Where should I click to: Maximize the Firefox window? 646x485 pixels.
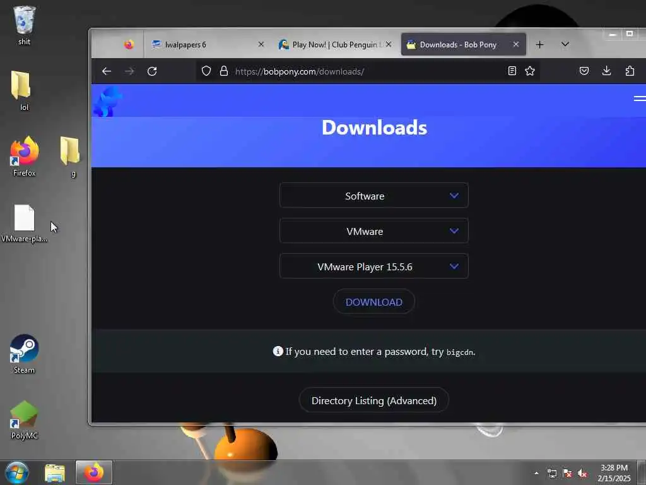(x=630, y=34)
